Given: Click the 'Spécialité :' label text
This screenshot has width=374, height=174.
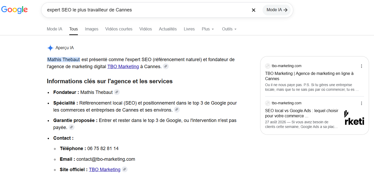Looking at the screenshot, I should pos(66,103).
